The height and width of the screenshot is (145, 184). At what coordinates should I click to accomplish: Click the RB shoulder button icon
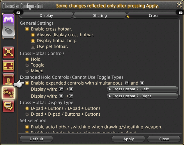pyautogui.click(x=181, y=13)
